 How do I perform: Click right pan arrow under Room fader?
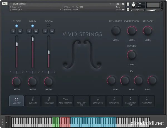(x=55, y=72)
